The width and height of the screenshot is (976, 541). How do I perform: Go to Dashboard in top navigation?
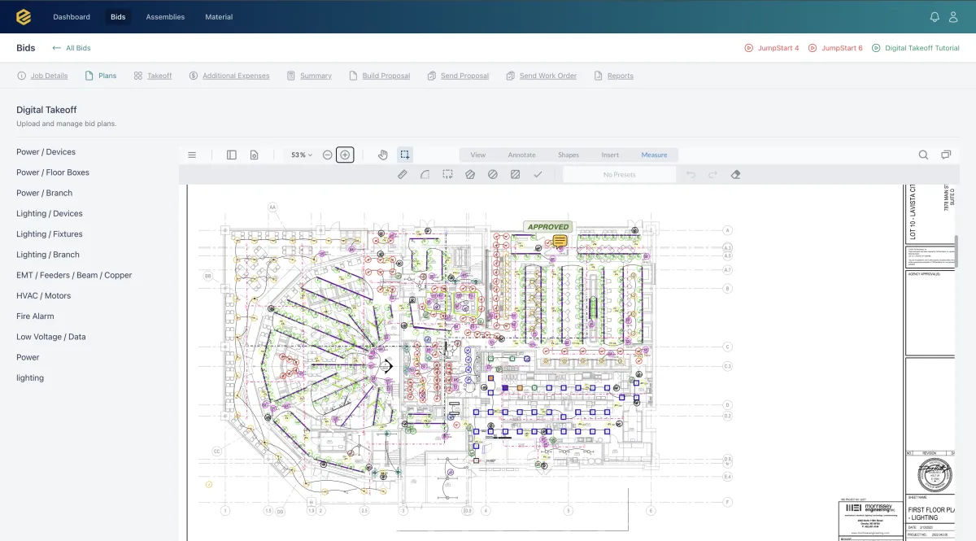[72, 16]
